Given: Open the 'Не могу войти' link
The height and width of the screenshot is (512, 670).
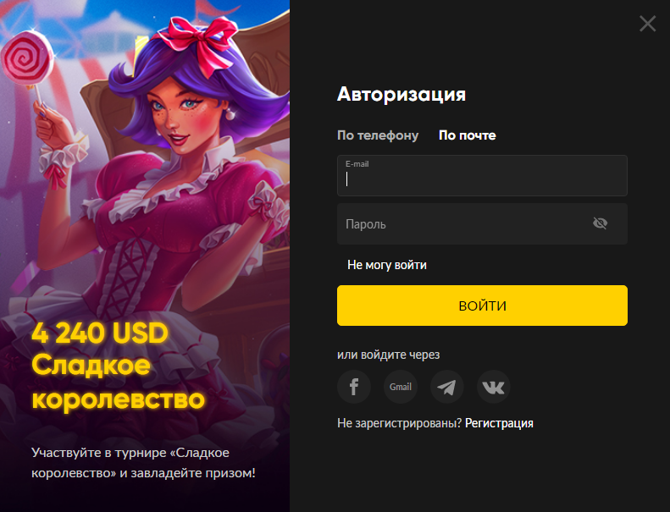Looking at the screenshot, I should tap(387, 265).
